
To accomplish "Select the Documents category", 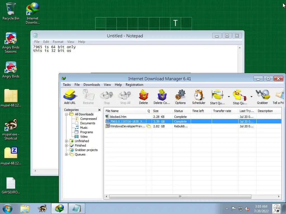I will tap(85, 123).
